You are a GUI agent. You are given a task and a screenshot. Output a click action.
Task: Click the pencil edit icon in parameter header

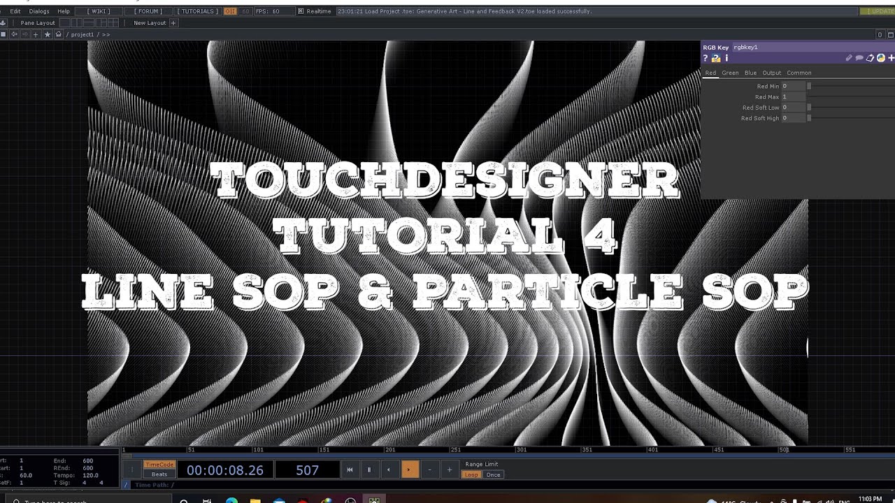click(849, 58)
